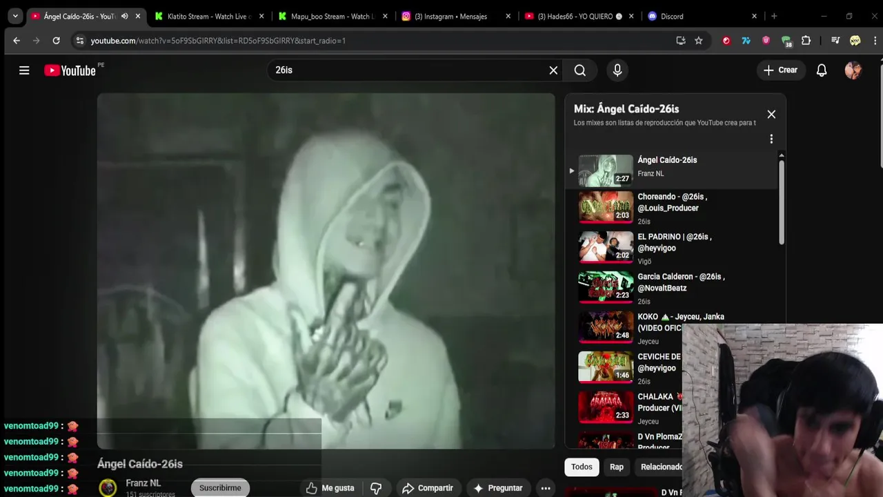The height and width of the screenshot is (497, 883).
Task: Install app icon in the address bar
Action: click(681, 41)
